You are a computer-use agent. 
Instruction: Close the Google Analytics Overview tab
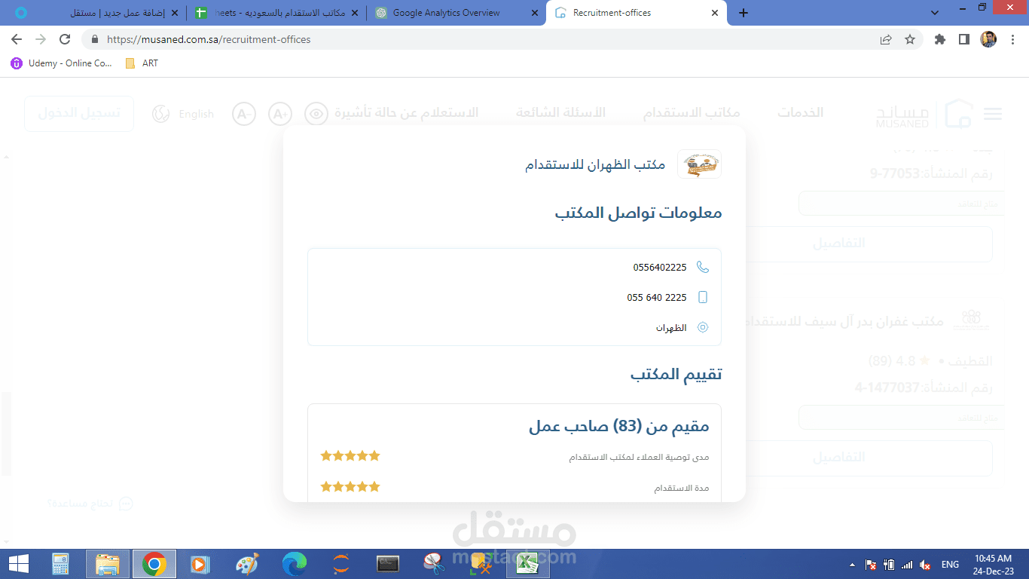[x=535, y=13]
